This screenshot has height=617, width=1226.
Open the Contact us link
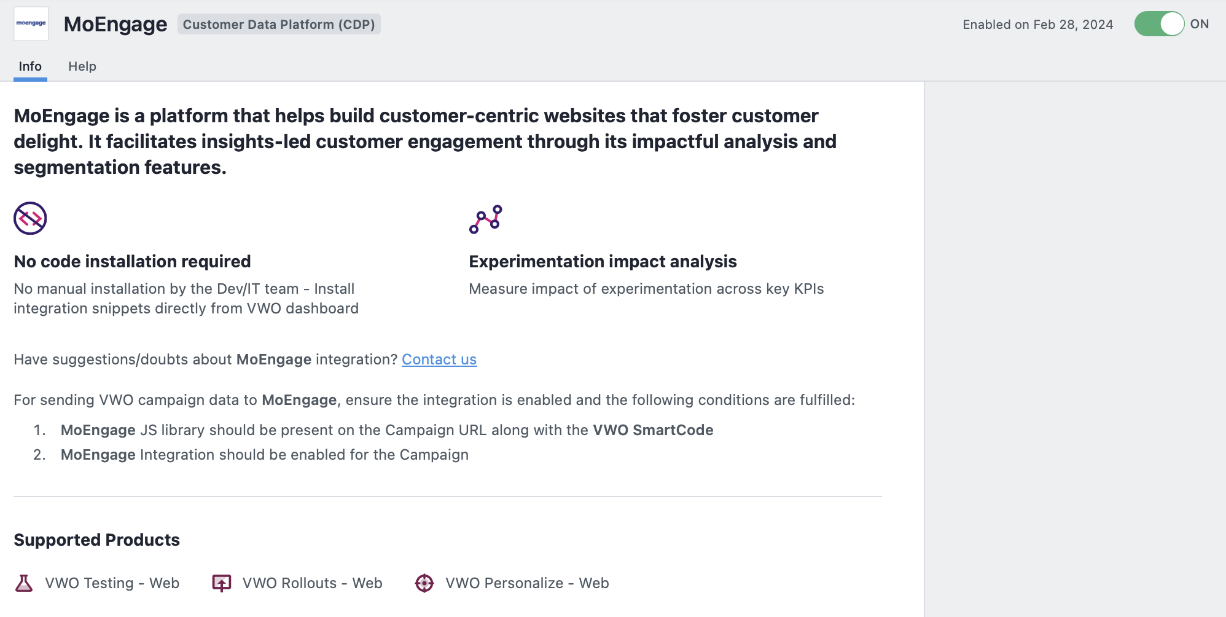tap(439, 360)
